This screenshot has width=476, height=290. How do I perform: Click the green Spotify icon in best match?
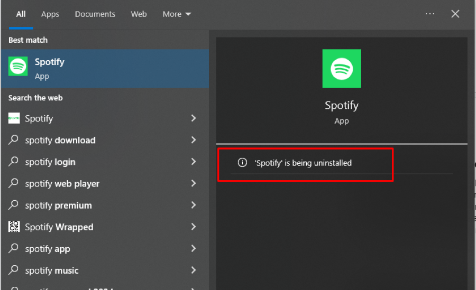(x=18, y=66)
